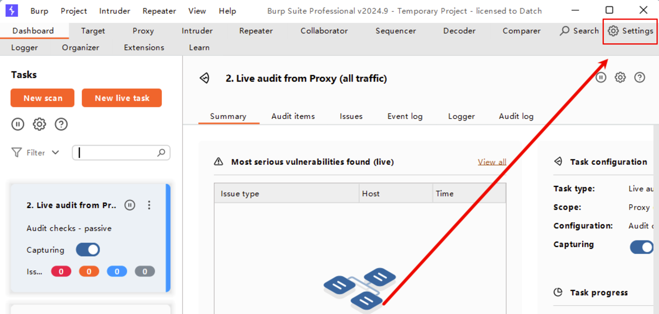Sort by Host column header
Screen dimensions: 659x314
[396, 193]
